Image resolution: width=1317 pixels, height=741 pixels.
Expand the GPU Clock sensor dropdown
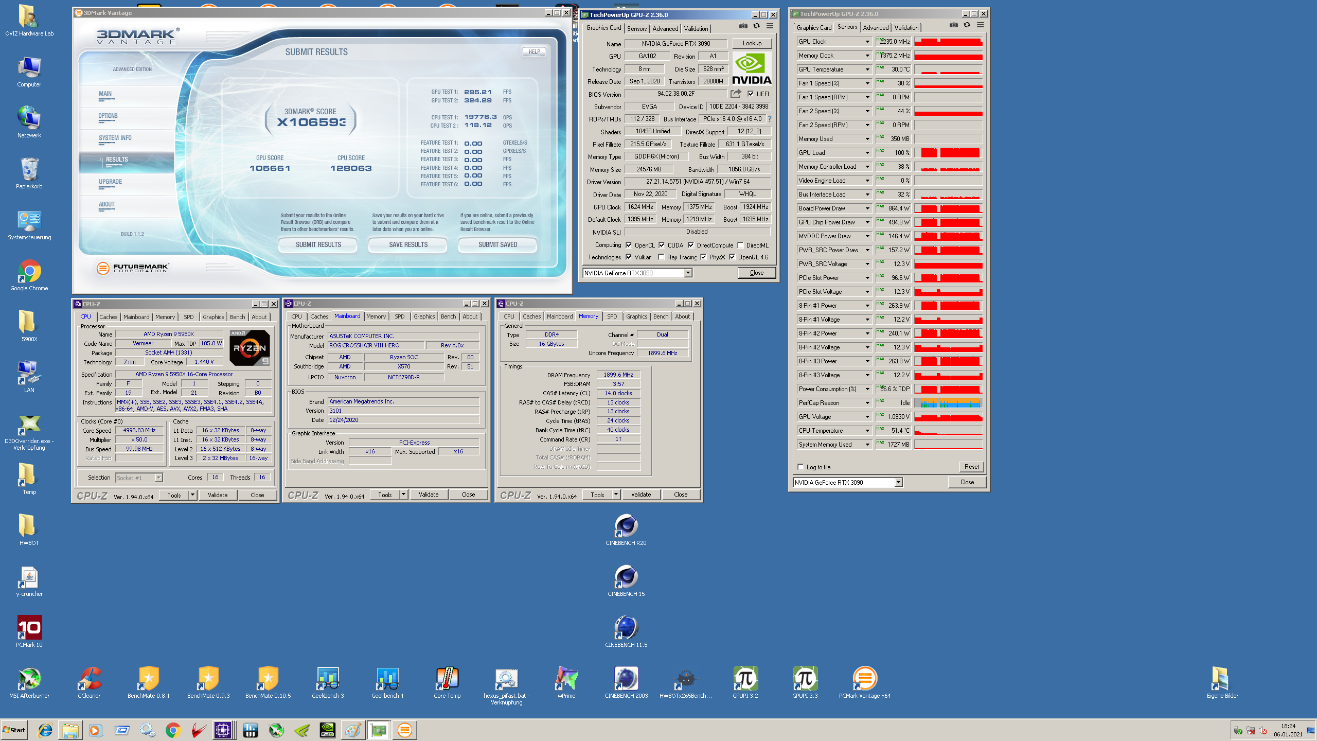[867, 42]
